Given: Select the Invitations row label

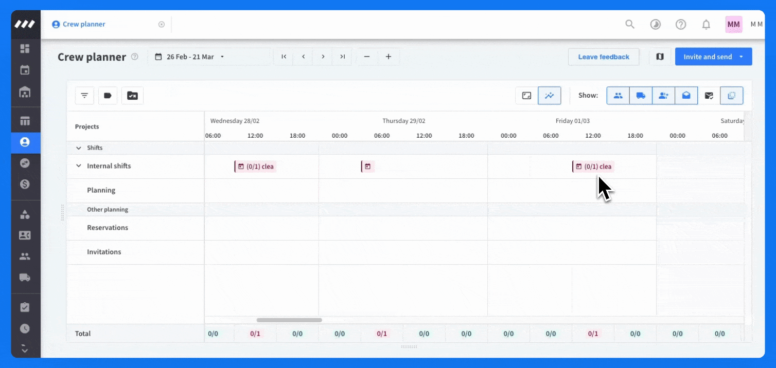Looking at the screenshot, I should pyautogui.click(x=104, y=252).
